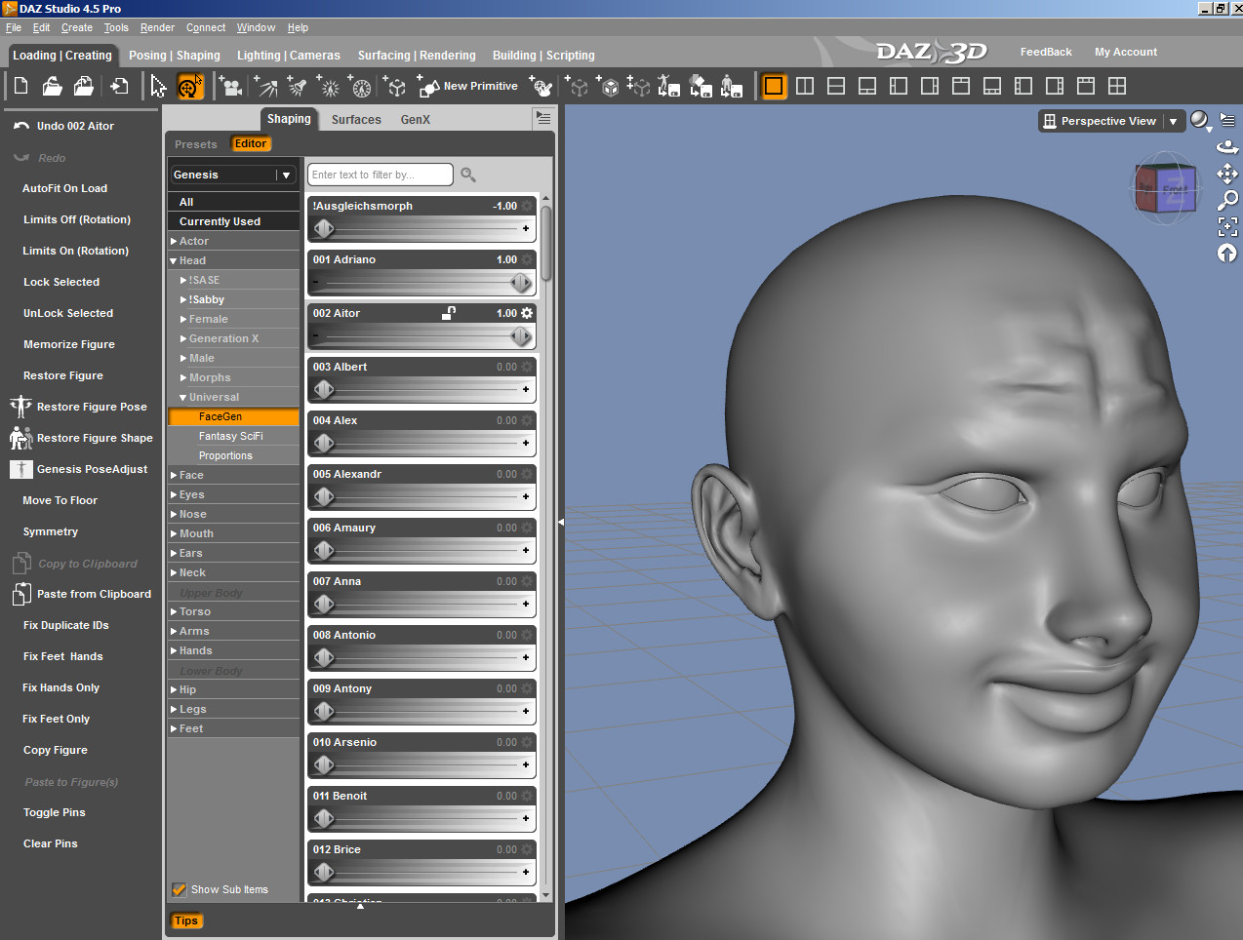Add a new camera from the toolbar

click(231, 87)
